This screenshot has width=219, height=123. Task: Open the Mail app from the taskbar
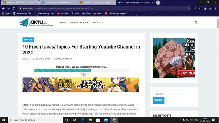(x=106, y=120)
